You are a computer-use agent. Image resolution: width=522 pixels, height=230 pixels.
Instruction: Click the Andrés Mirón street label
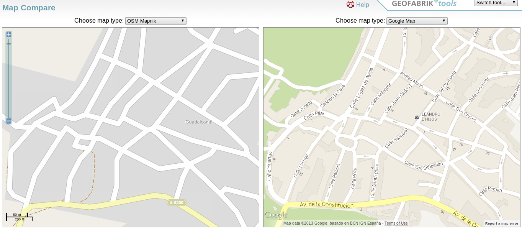412,80
